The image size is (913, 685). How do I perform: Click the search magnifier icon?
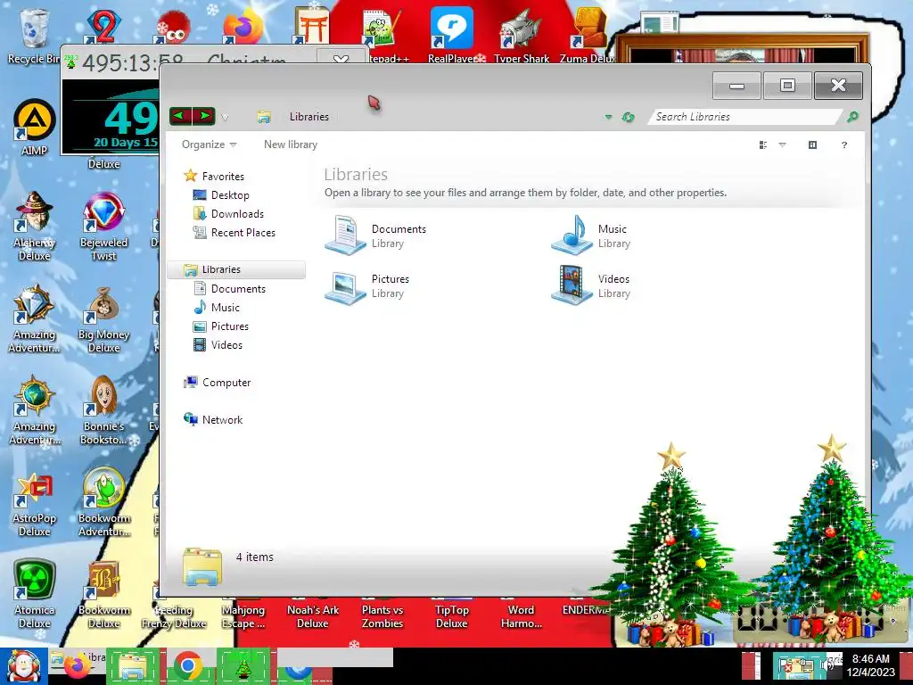852,117
